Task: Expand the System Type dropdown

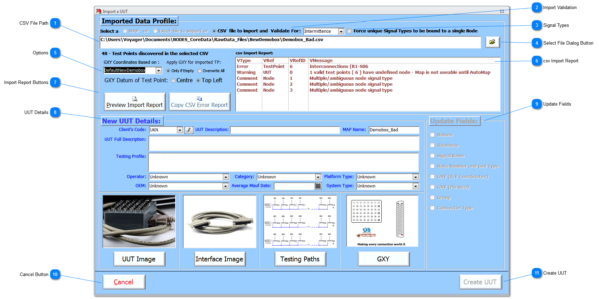Action: pyautogui.click(x=415, y=186)
